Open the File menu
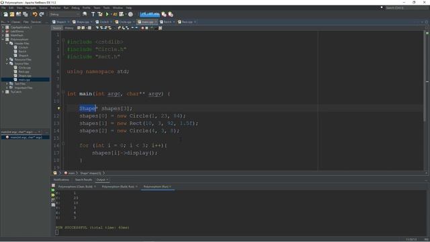Screen dimensions: 430x242 tap(3, 7)
